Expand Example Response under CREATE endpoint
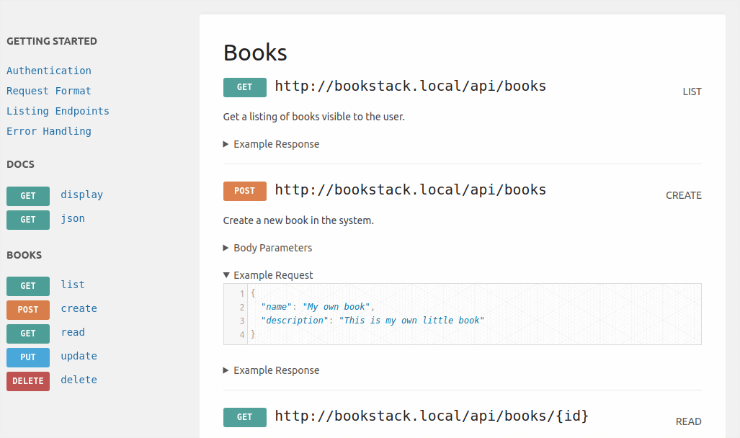This screenshot has height=438, width=740. (x=272, y=371)
